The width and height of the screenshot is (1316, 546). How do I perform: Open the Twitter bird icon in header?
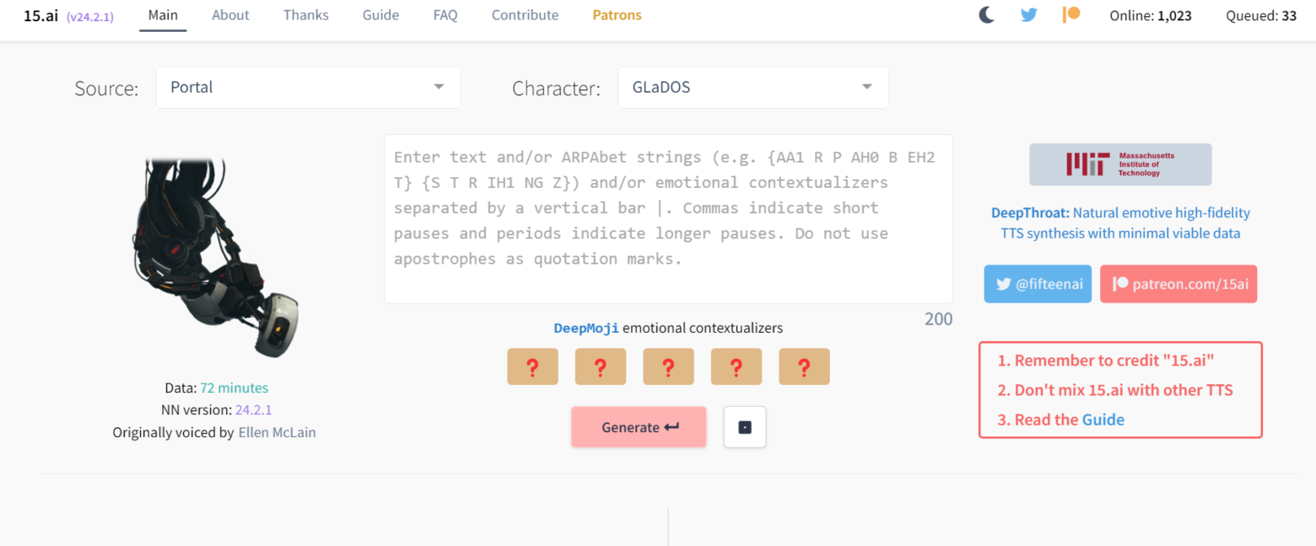point(1029,15)
